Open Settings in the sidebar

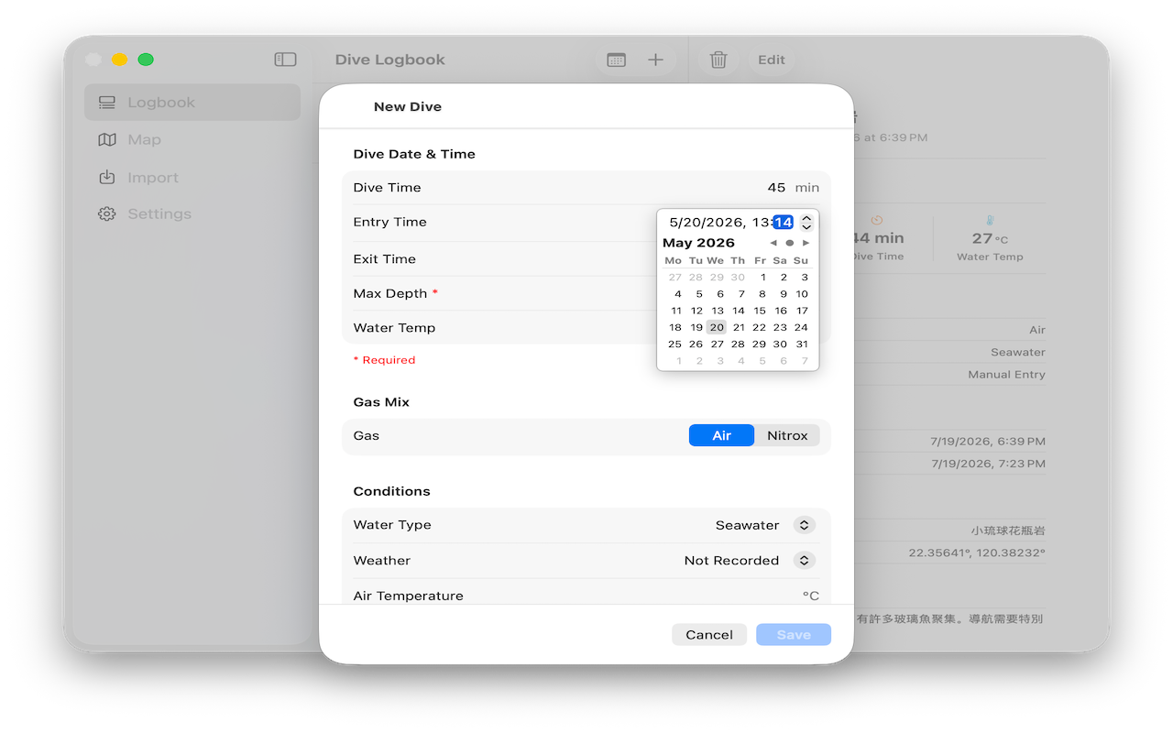192,213
